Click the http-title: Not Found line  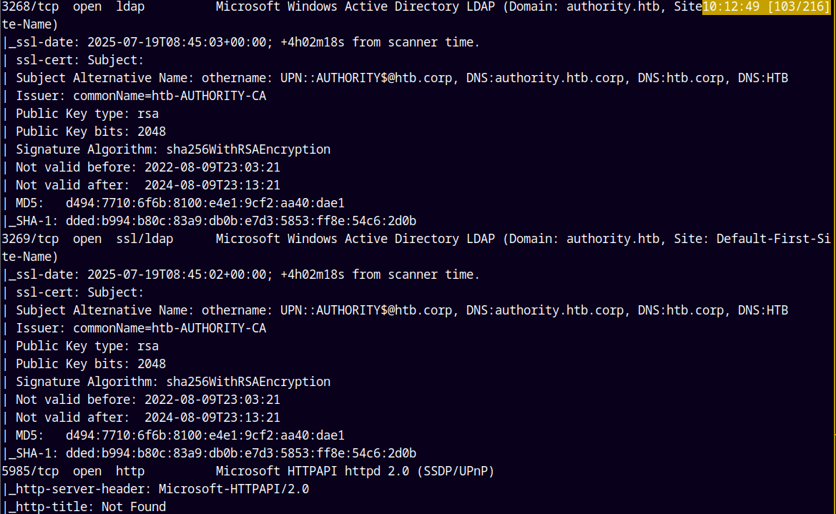[x=84, y=507]
